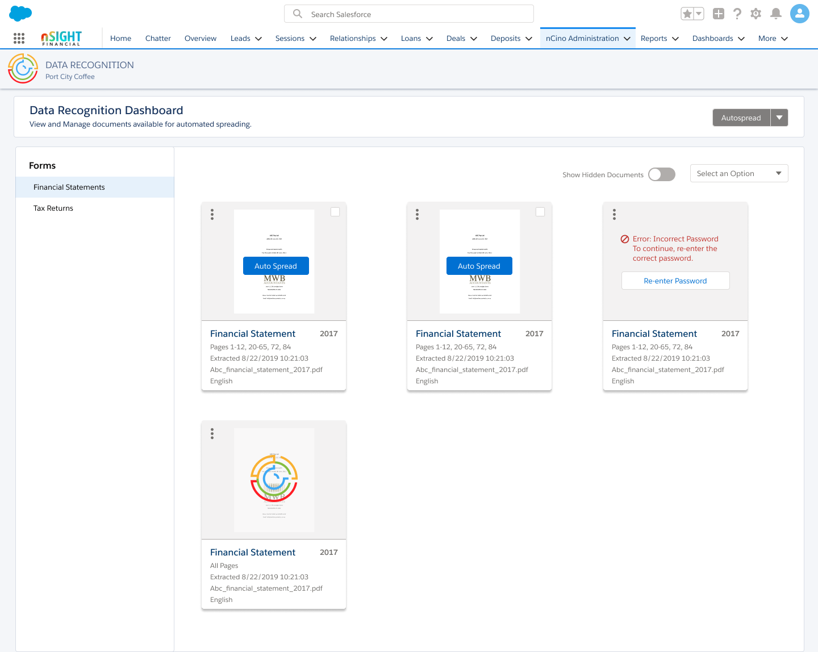The width and height of the screenshot is (818, 652).
Task: Open the Select an Option dropdown
Action: pos(739,173)
